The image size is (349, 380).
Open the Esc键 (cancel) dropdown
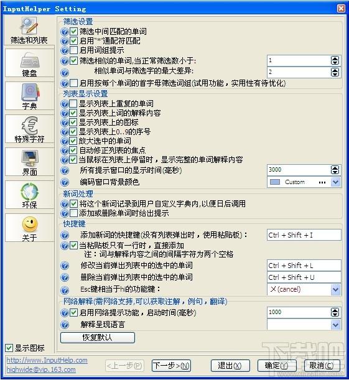pos(335,290)
